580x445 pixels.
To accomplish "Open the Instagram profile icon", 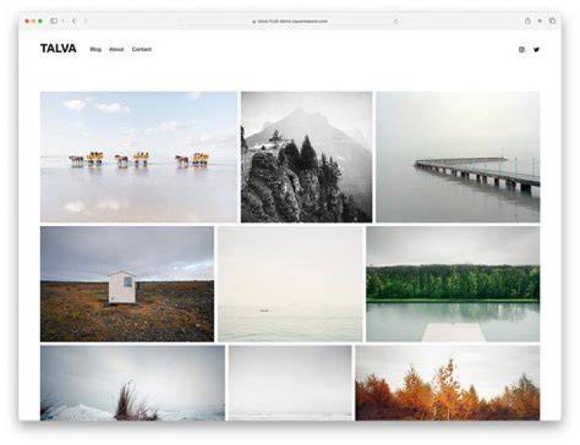I will (521, 50).
